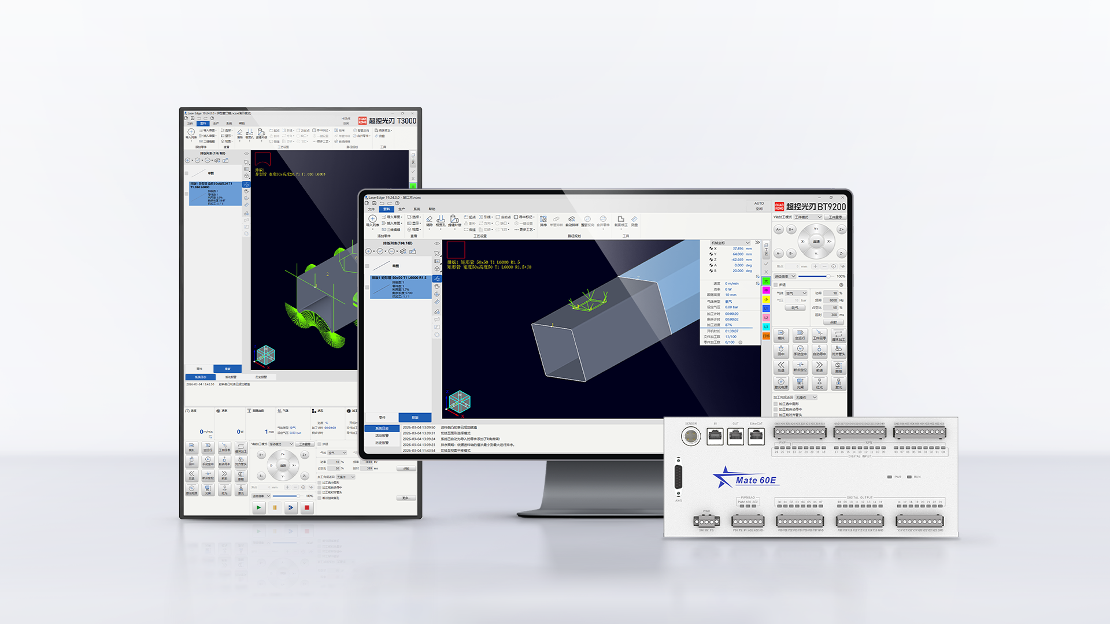
Task: Select 零件 parts tab on BT9200 screen
Action: point(382,417)
